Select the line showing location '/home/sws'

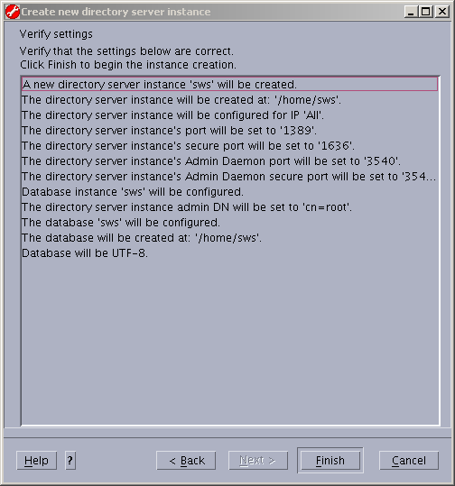pyautogui.click(x=229, y=100)
